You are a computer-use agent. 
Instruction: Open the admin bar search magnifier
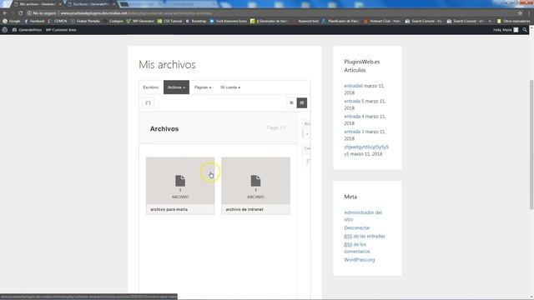[x=525, y=30]
